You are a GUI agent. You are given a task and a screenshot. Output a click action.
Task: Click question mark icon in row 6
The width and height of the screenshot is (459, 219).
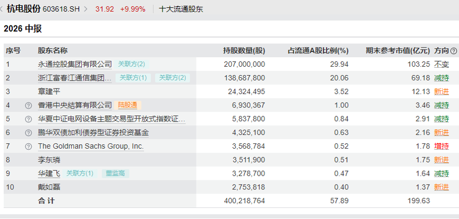coord(28,133)
